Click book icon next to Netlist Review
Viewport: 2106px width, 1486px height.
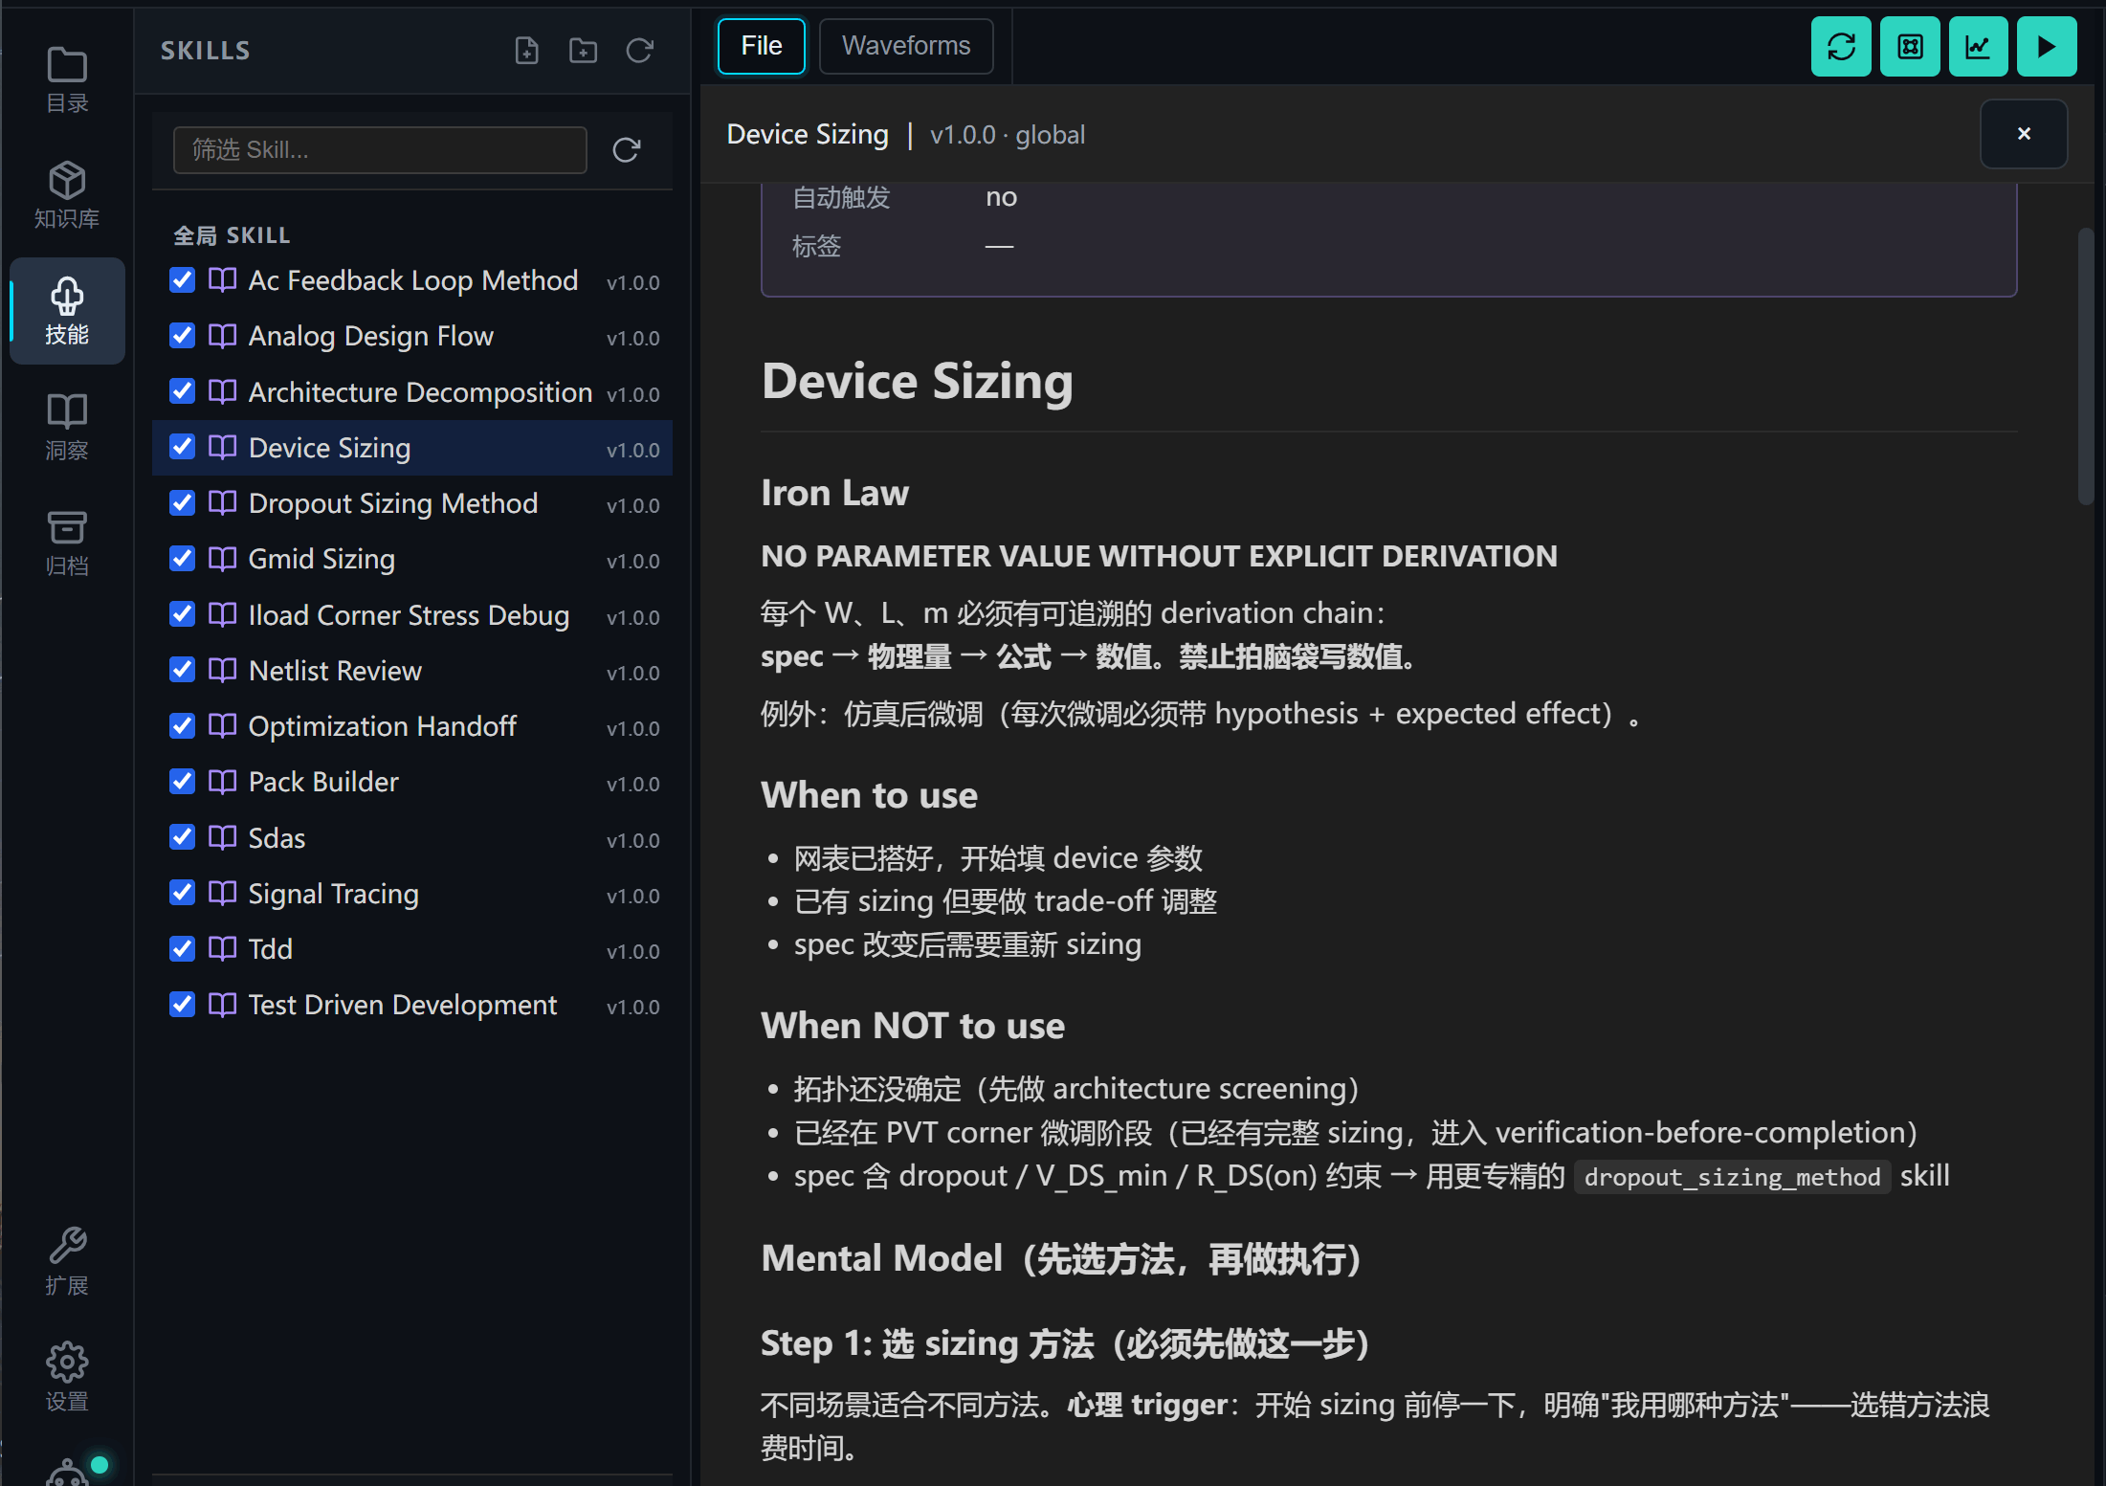222,670
